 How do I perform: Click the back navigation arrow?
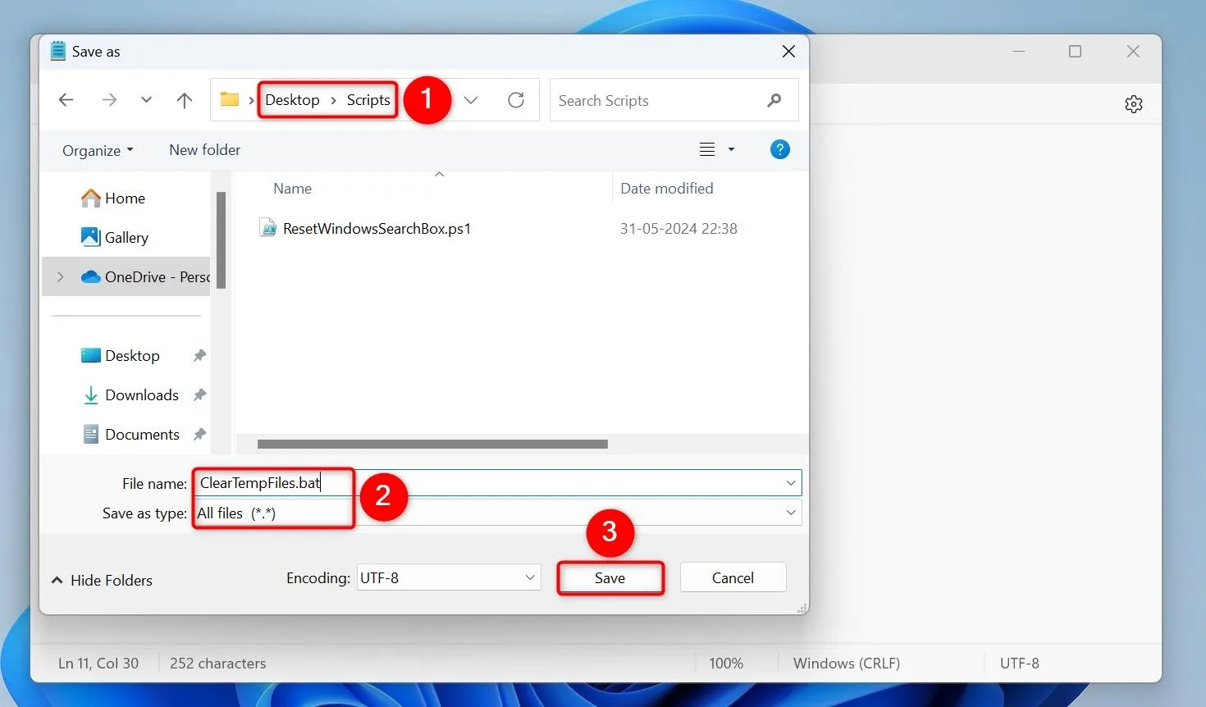[66, 99]
